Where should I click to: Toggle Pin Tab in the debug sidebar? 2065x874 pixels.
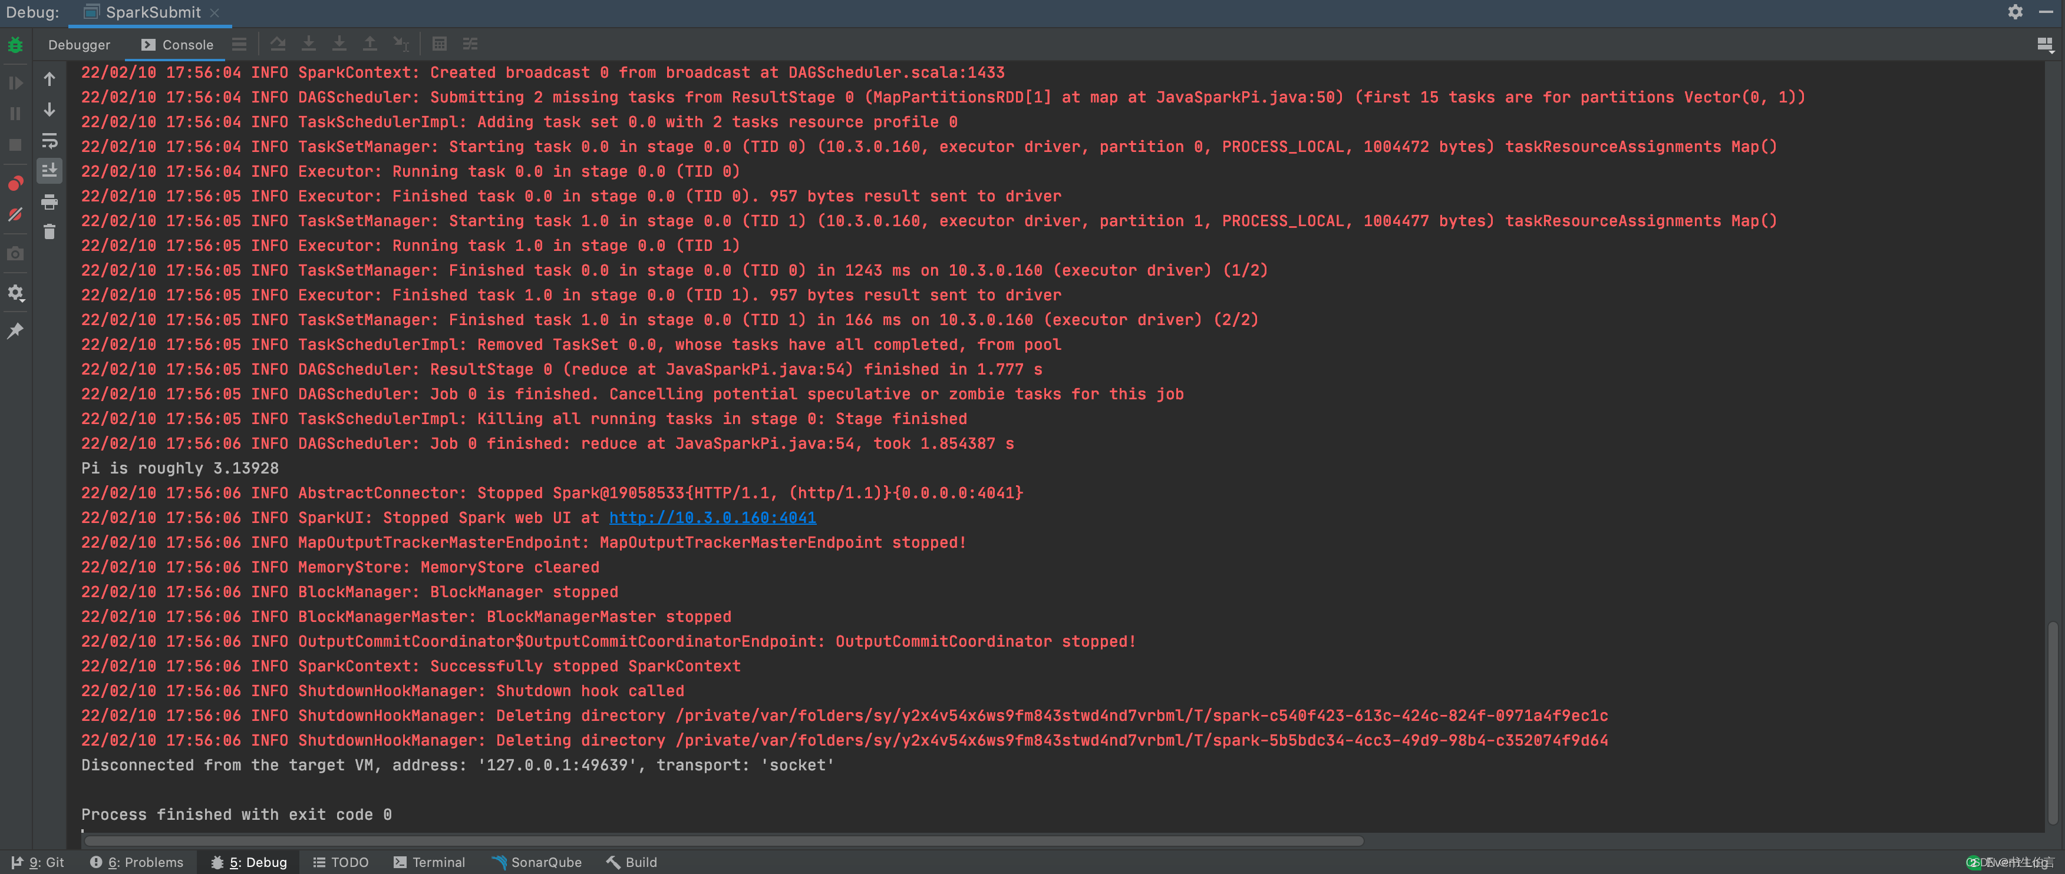click(x=15, y=331)
